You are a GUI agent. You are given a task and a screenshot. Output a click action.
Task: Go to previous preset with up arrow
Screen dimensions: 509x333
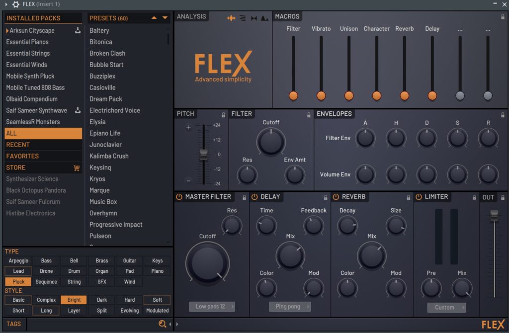[x=154, y=18]
